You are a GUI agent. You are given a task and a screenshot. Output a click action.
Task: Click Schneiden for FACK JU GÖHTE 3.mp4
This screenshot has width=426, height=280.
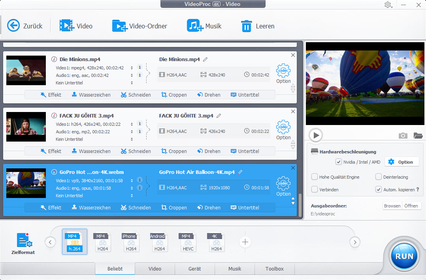pyautogui.click(x=136, y=151)
